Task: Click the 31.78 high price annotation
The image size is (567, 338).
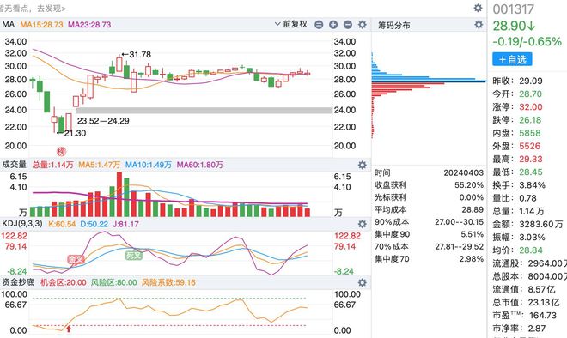Action: 137,55
